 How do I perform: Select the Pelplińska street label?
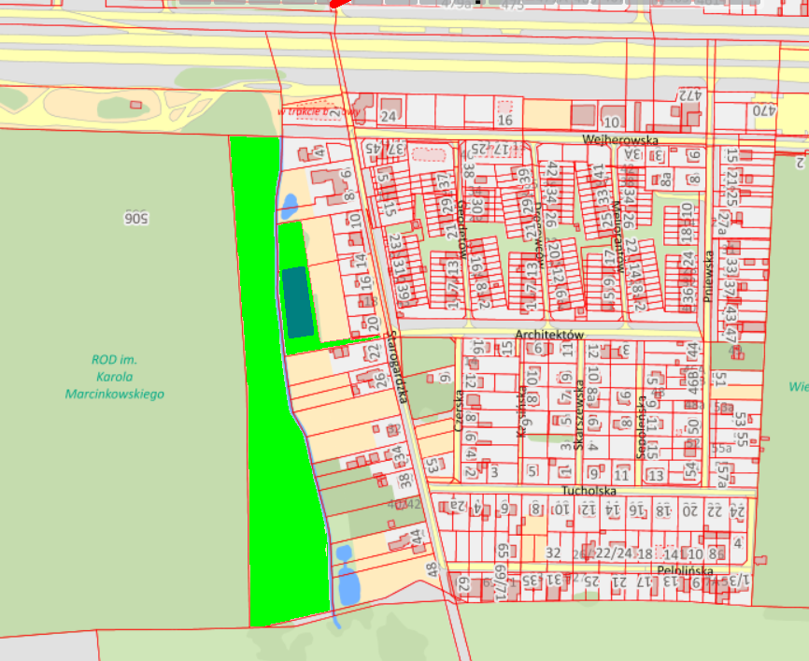pyautogui.click(x=685, y=570)
